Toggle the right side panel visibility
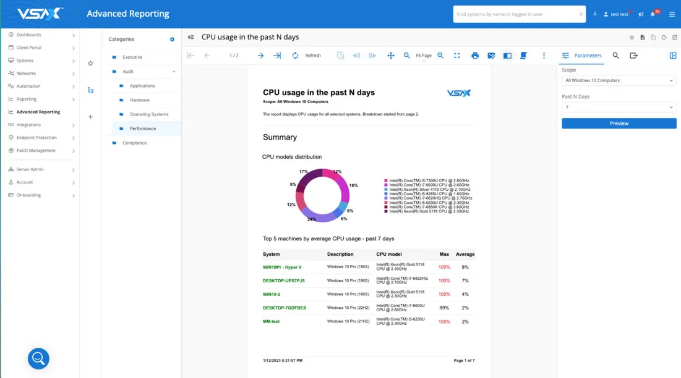This screenshot has height=378, width=681. (673, 56)
